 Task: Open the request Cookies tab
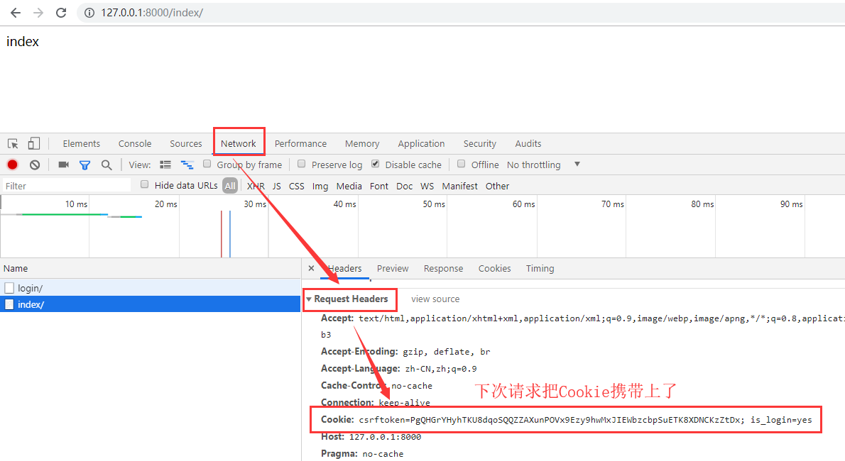(495, 269)
